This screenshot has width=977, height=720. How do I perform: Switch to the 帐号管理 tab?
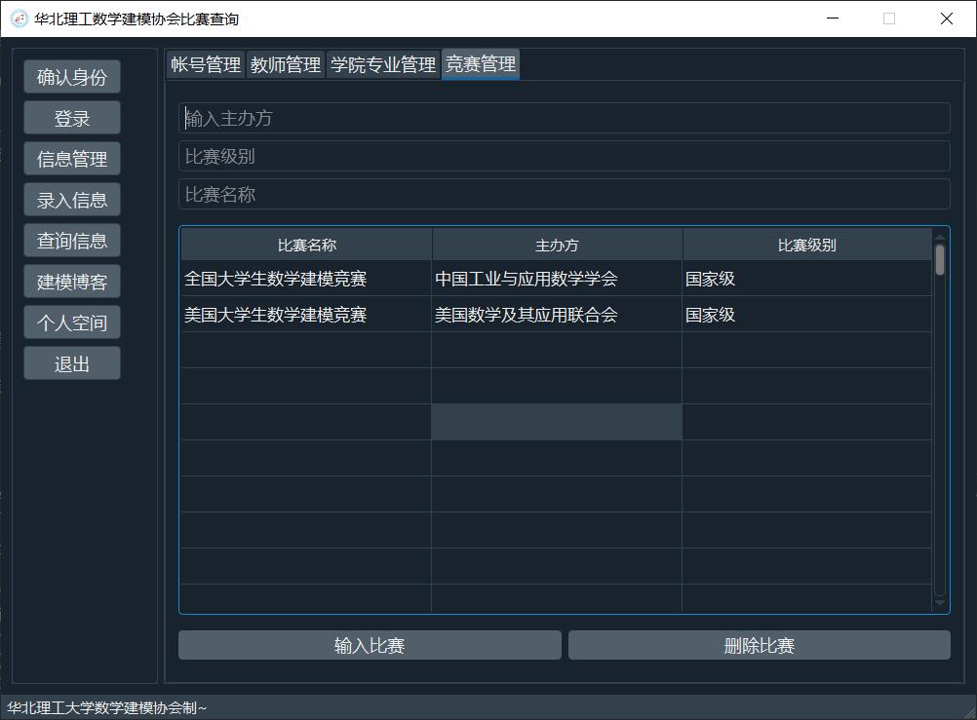tap(205, 64)
